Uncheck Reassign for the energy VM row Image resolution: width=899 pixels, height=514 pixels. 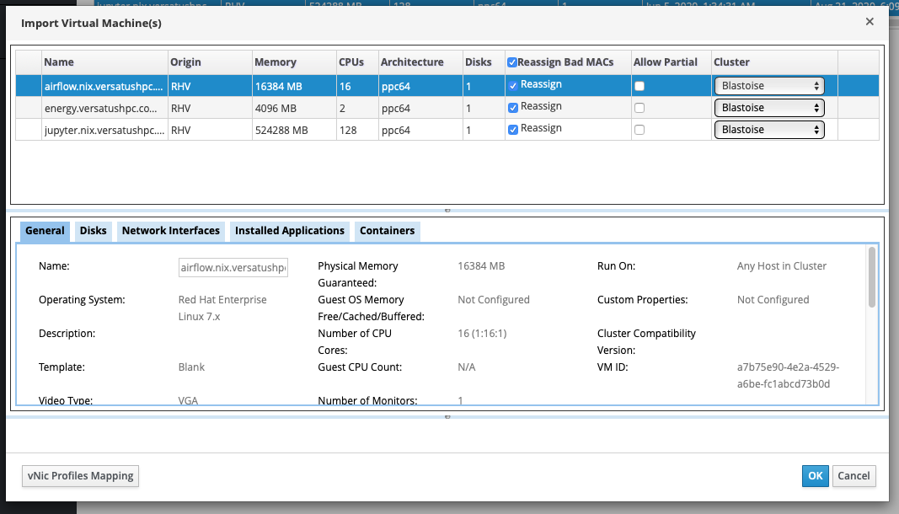(513, 108)
